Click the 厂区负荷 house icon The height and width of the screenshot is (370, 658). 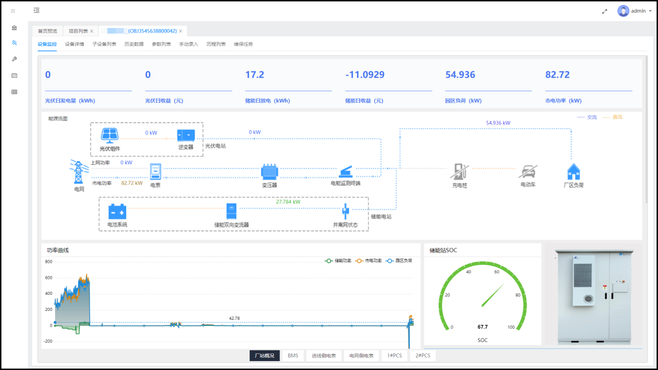[573, 172]
